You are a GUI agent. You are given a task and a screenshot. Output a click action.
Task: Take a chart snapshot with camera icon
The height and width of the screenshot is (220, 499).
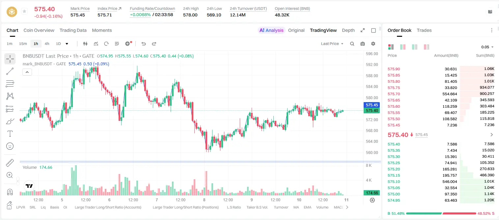363,44
